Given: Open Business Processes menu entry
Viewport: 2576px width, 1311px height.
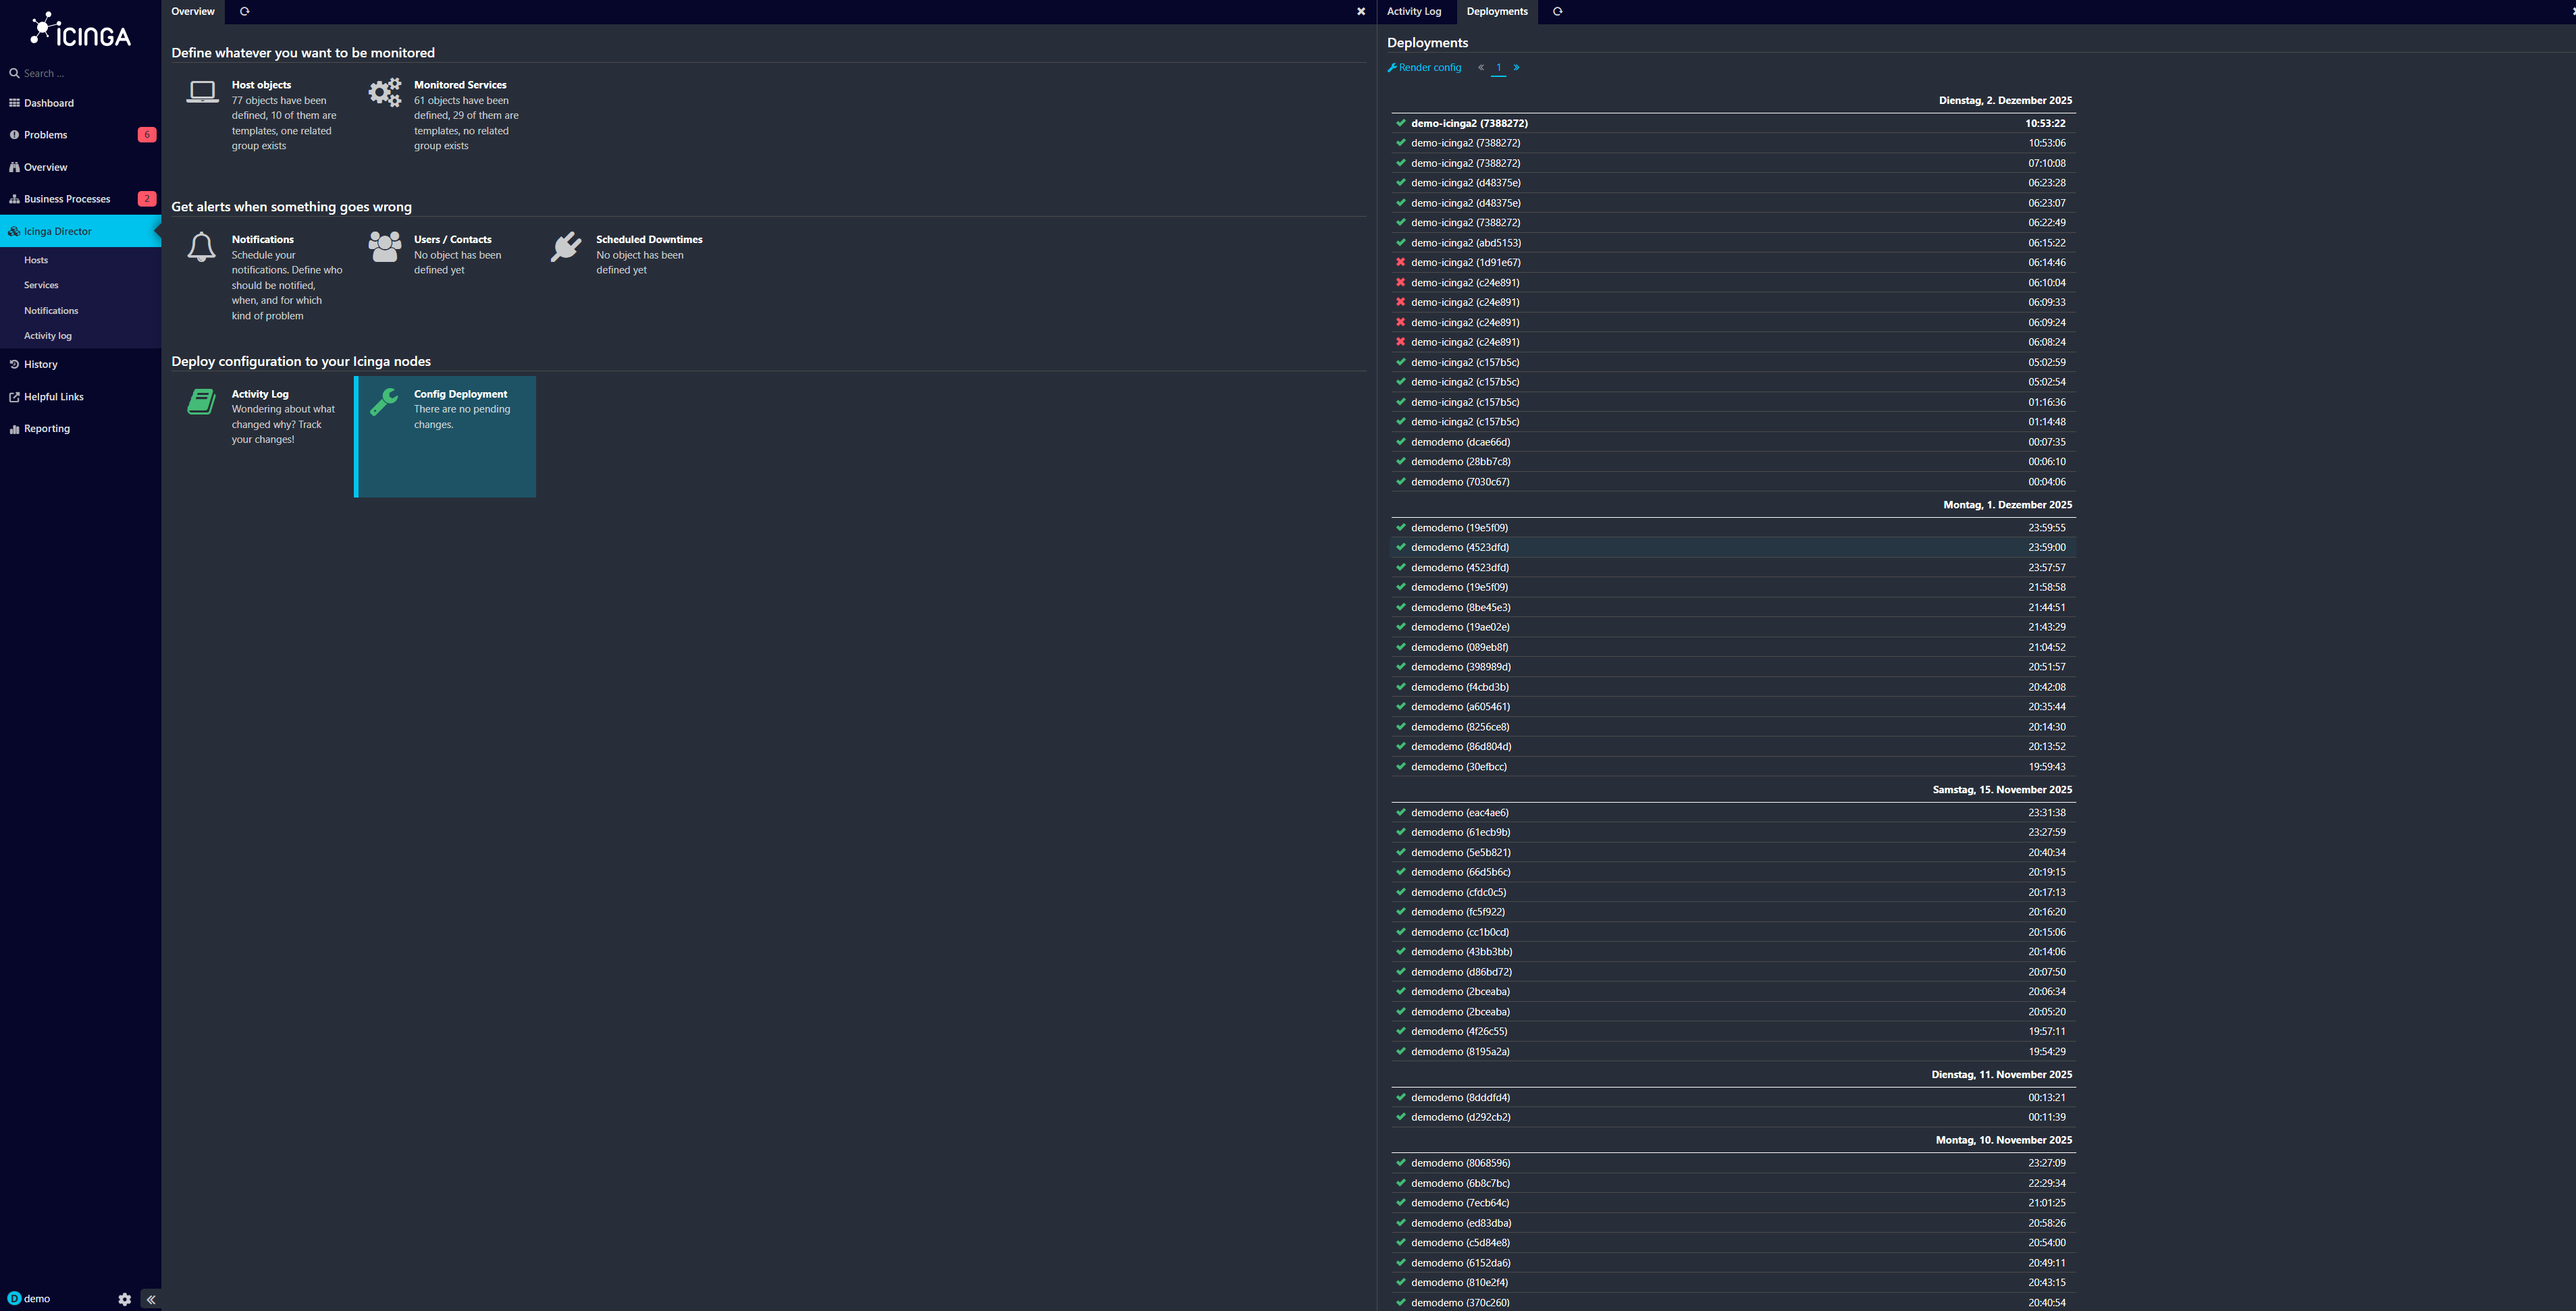Looking at the screenshot, I should (67, 199).
